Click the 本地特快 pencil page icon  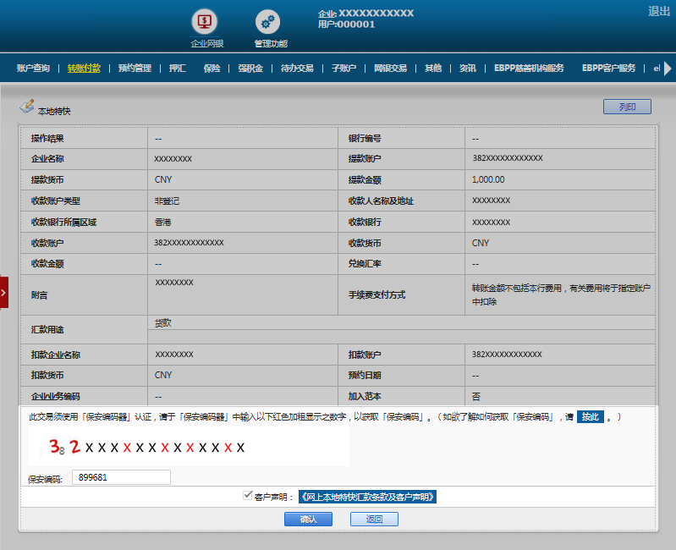[26, 107]
